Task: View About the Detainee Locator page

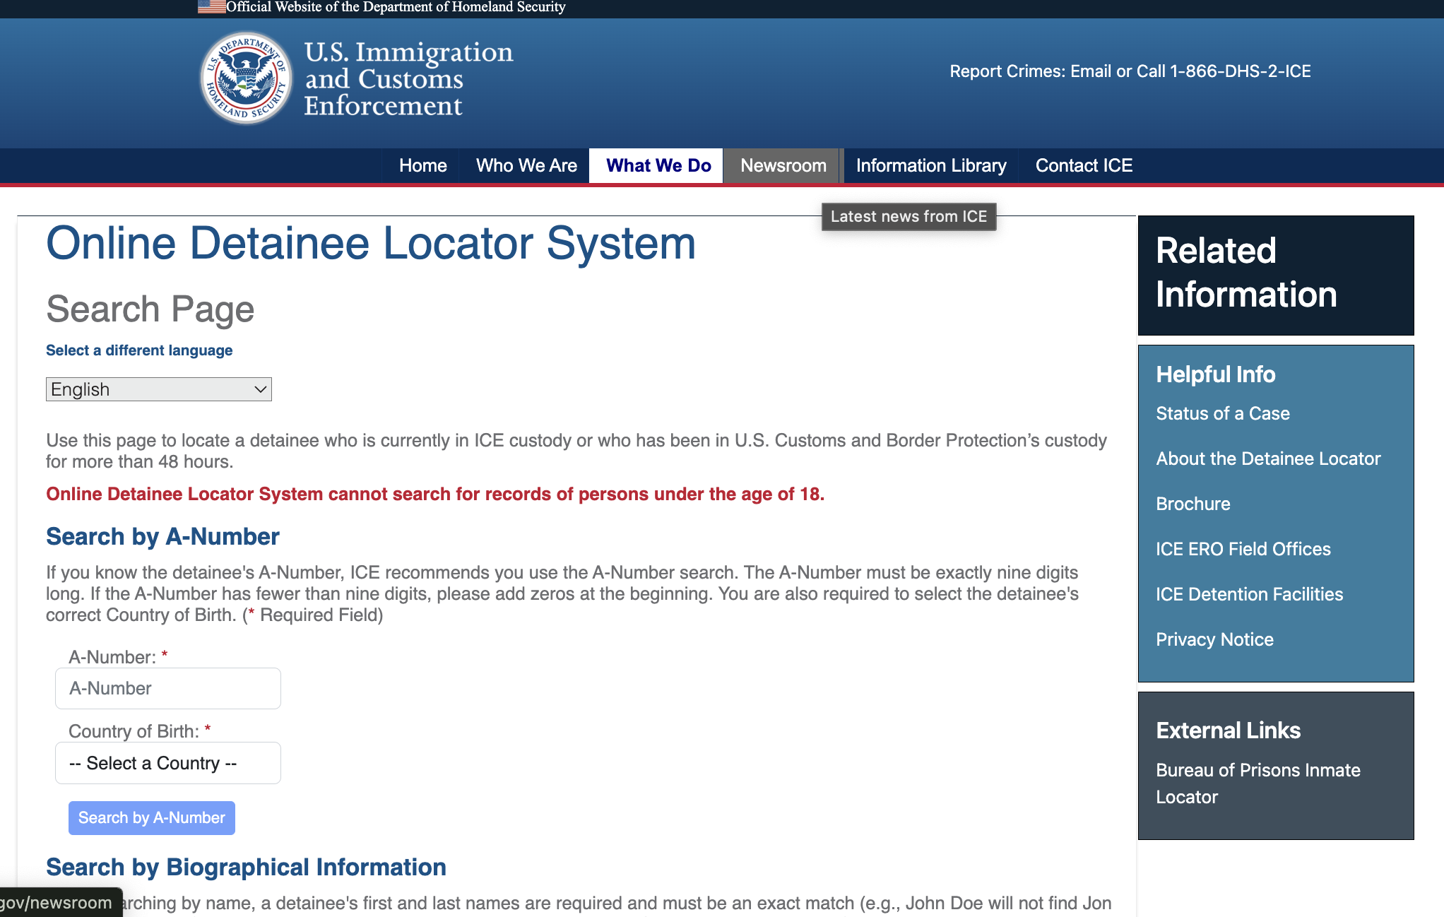Action: [1268, 458]
